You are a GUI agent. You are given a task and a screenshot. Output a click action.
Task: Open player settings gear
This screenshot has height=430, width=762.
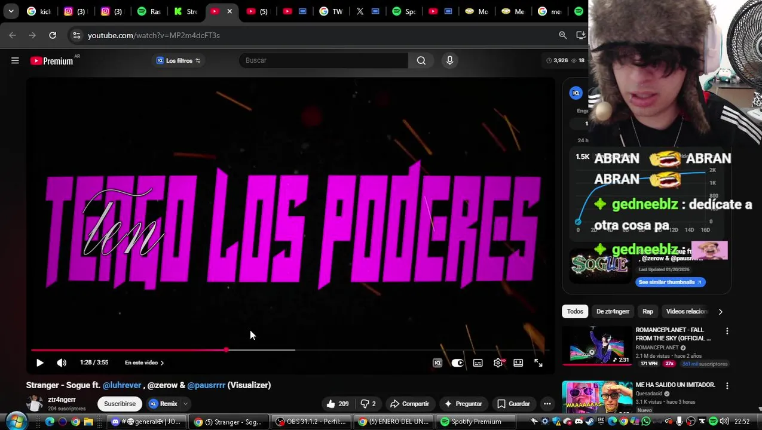click(x=498, y=363)
